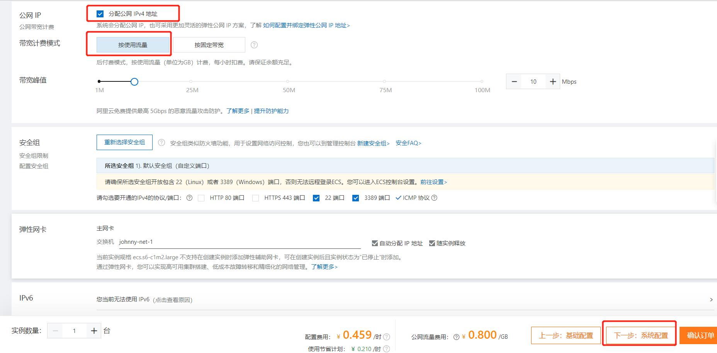Click the 所选安全组 默认安全组 row
The image size is (717, 353).
[x=405, y=166]
